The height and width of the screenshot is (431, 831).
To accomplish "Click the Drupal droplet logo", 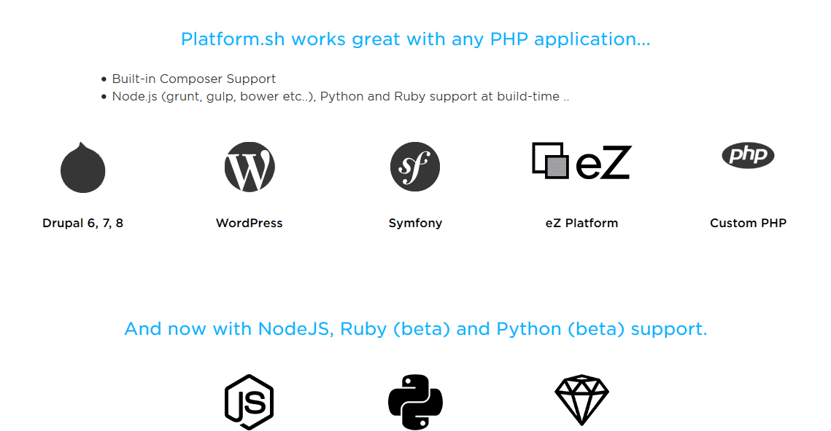I will tap(82, 168).
